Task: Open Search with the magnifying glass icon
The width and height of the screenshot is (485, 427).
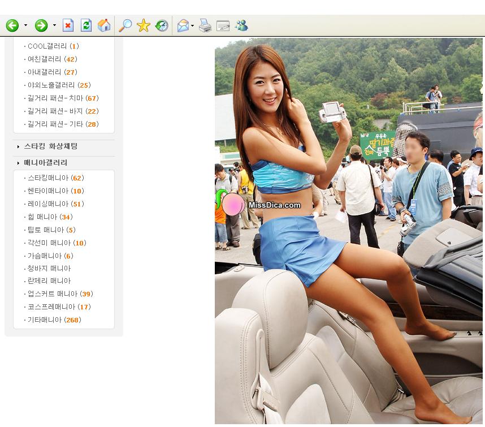Action: (125, 25)
